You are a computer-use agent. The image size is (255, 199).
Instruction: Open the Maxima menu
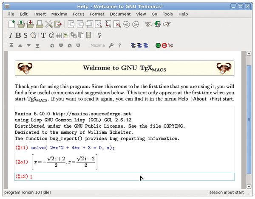[x=59, y=14]
